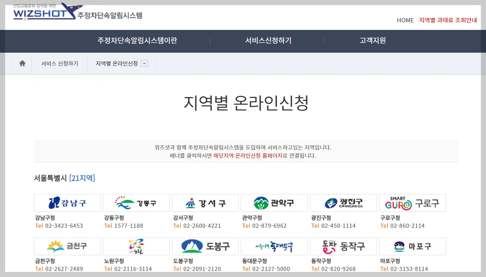
Task: Select the Dongjak-gu (동작구) banner
Action: click(343, 246)
